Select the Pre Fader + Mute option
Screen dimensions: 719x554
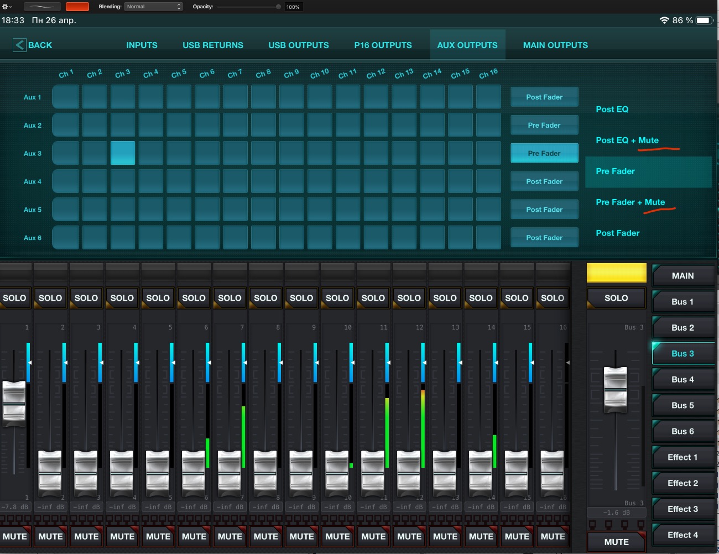tap(630, 202)
